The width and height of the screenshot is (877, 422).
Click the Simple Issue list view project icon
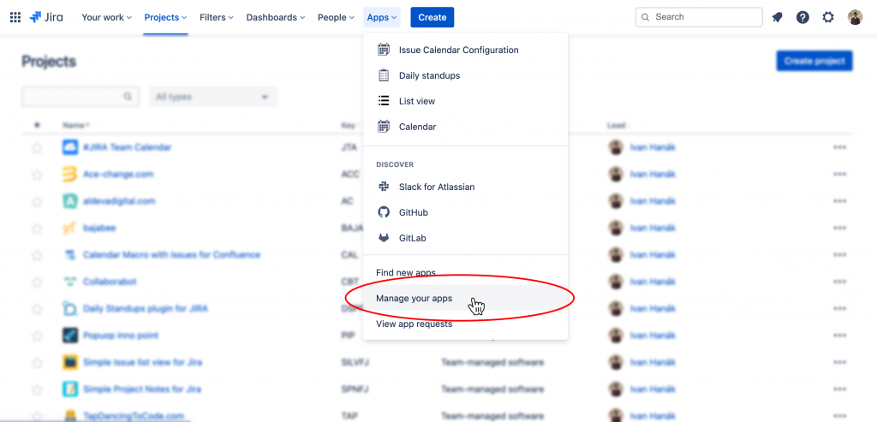[x=70, y=362]
